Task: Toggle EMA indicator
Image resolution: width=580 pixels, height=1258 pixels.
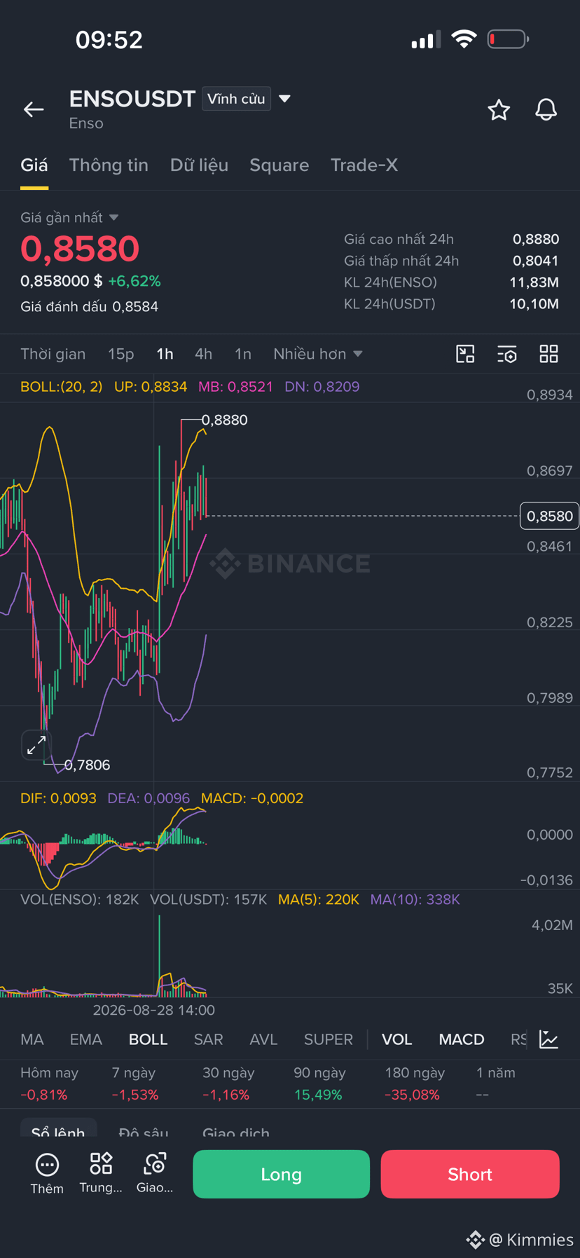Action: click(86, 1039)
